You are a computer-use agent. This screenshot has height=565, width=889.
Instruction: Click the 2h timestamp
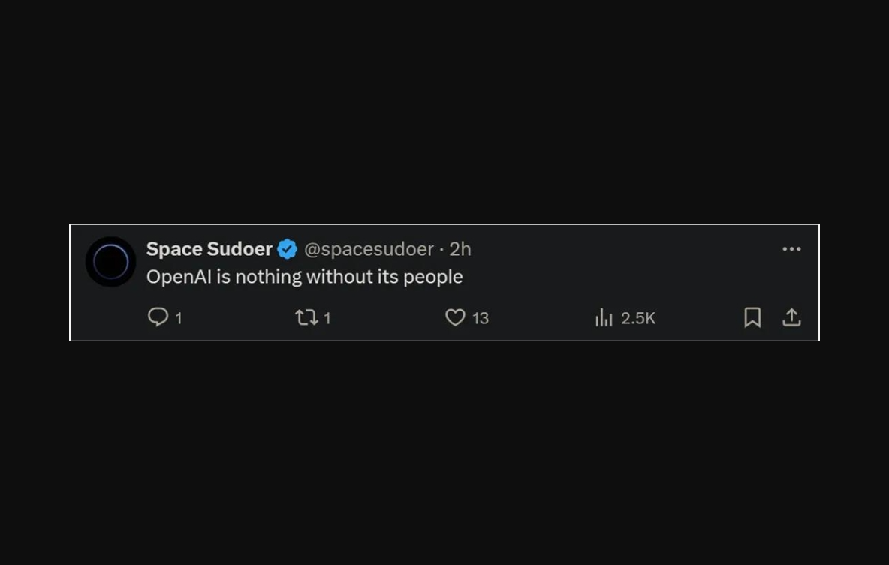coord(460,249)
